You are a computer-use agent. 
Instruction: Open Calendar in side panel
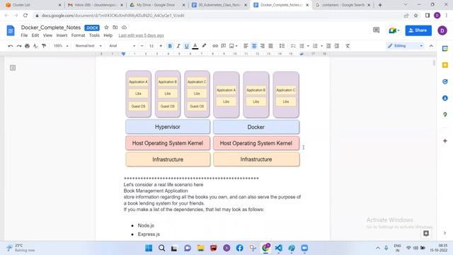pyautogui.click(x=445, y=49)
